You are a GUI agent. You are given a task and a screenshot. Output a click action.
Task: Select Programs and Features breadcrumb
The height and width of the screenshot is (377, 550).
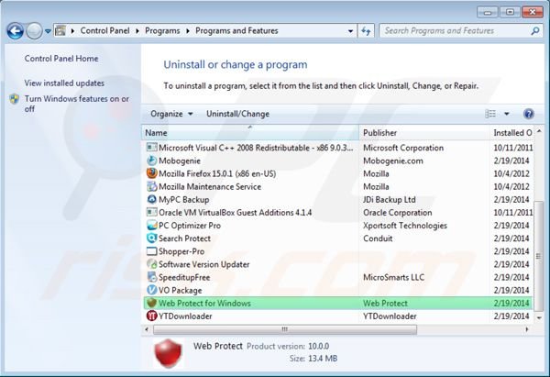click(236, 31)
